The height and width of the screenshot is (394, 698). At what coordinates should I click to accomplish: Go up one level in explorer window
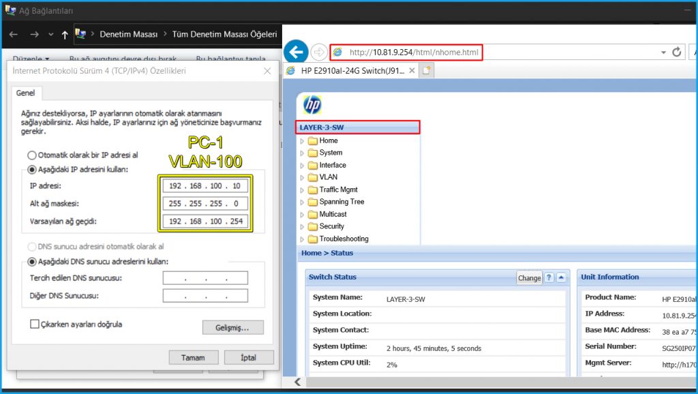click(65, 35)
